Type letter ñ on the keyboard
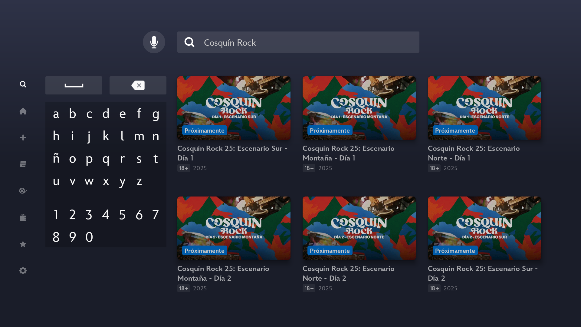 click(56, 159)
